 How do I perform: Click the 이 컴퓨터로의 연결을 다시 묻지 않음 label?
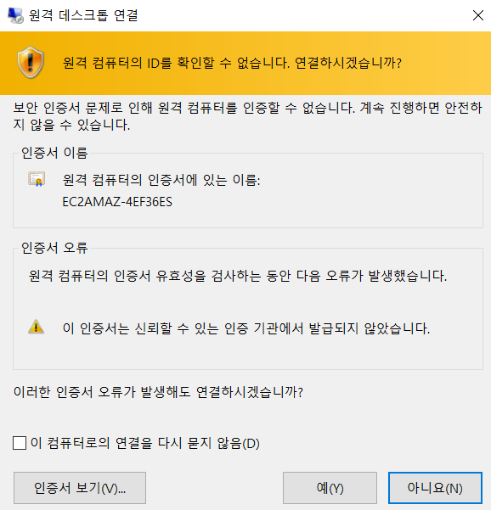click(x=145, y=443)
